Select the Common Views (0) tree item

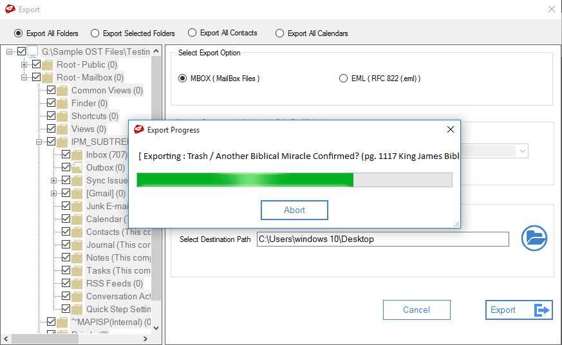pyautogui.click(x=107, y=90)
